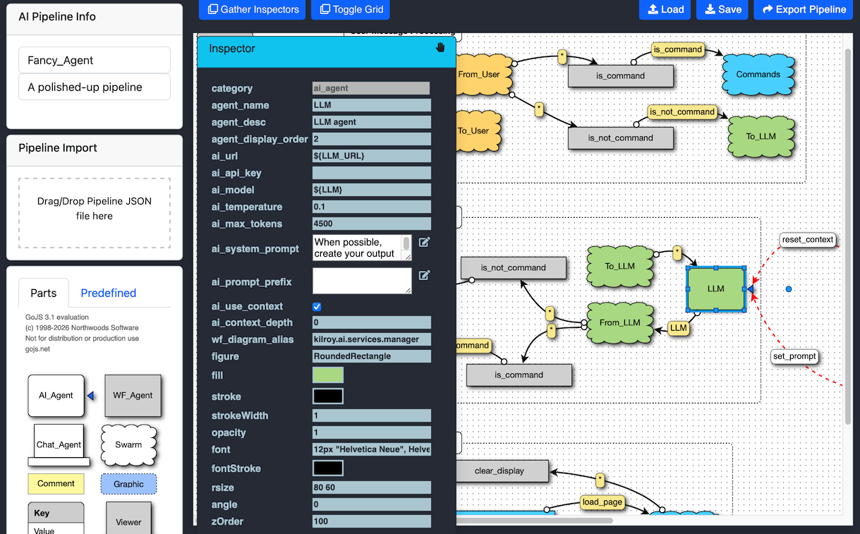Select the AI_Agent part in palette
The height and width of the screenshot is (534, 860).
pos(56,395)
